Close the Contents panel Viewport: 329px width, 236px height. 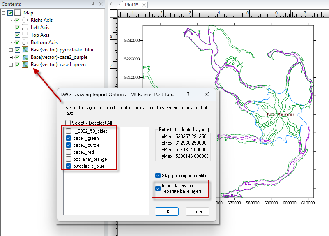pyautogui.click(x=101, y=4)
